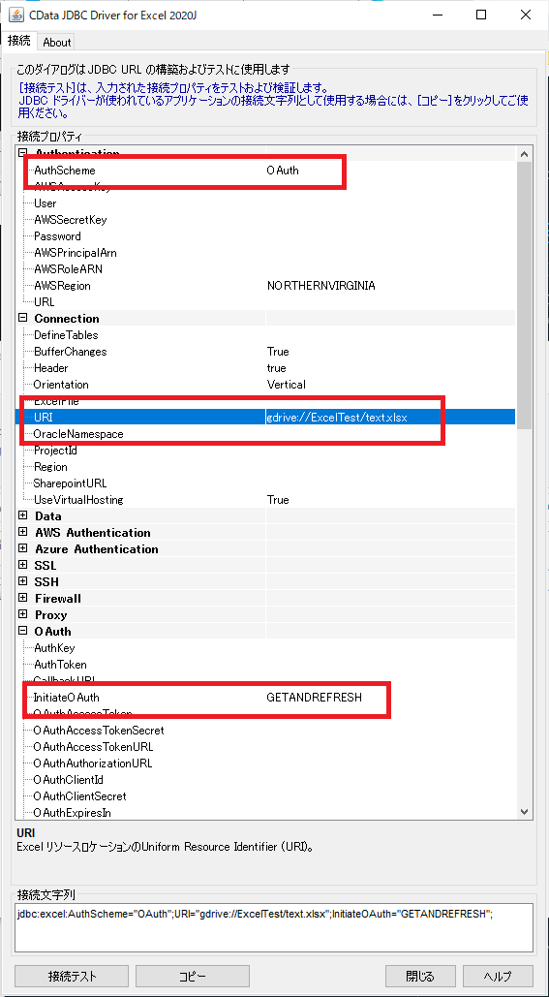Select the DefineTables property
This screenshot has height=997, width=549.
coord(265,335)
